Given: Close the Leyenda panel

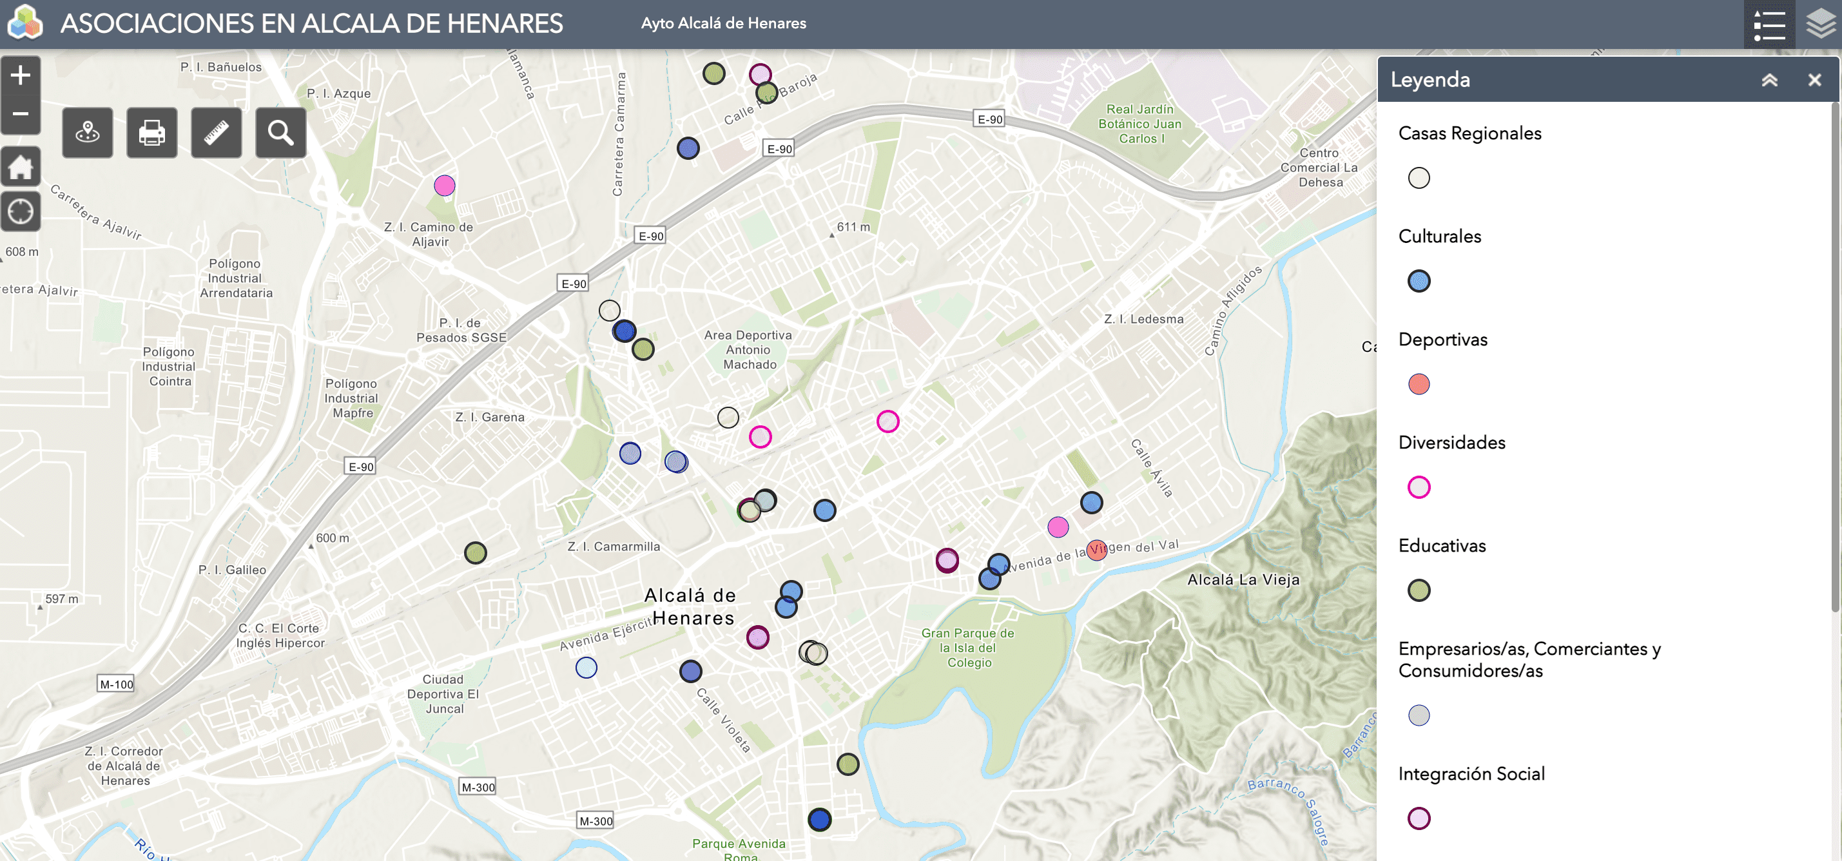Looking at the screenshot, I should point(1814,80).
